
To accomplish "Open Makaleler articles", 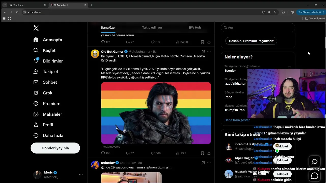I will click(48, 114).
